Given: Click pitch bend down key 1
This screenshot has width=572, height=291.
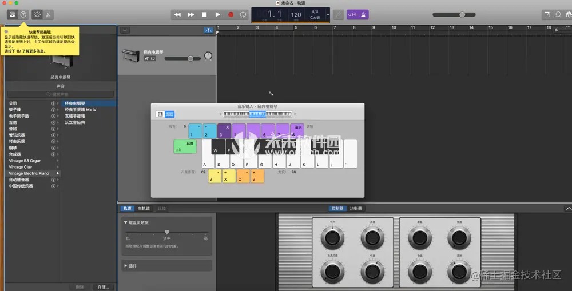Looking at the screenshot, I should [x=195, y=131].
